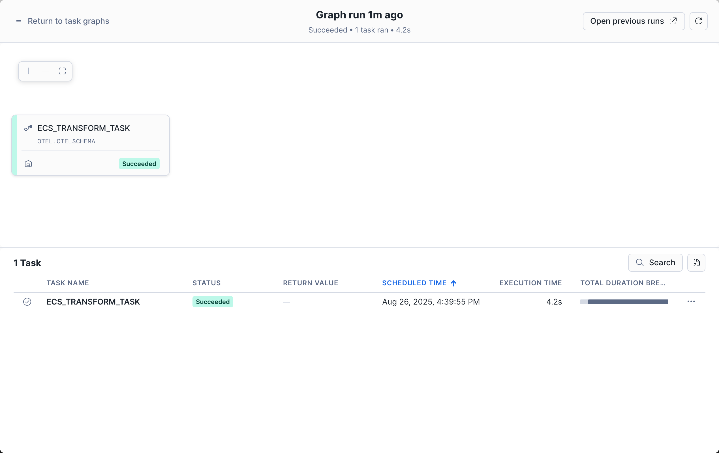This screenshot has width=719, height=453.
Task: Collapse the panel via icon beside Return to task graphs
Action: tap(18, 21)
